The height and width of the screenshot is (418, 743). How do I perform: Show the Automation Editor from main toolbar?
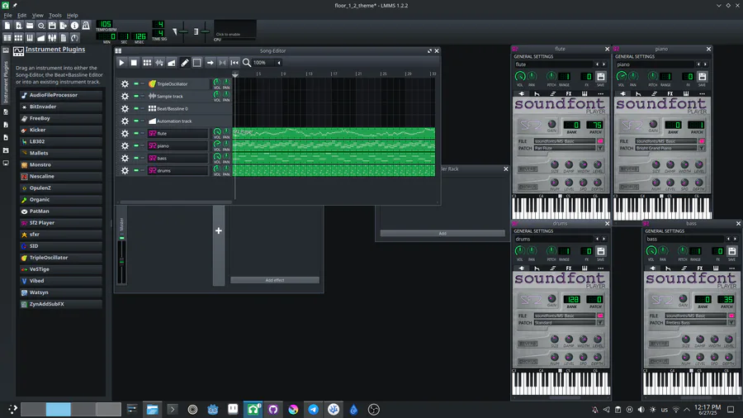pos(40,37)
